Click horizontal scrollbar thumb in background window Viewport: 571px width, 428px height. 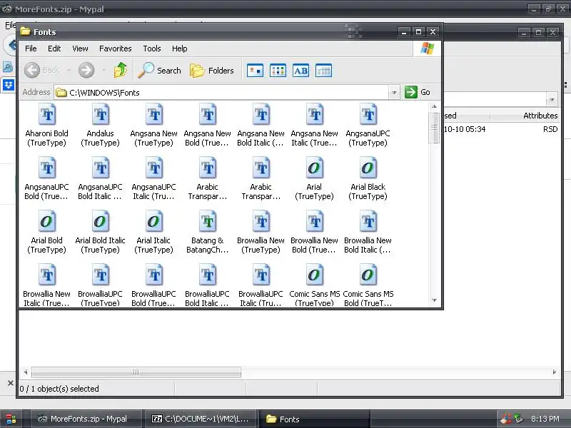[136, 372]
